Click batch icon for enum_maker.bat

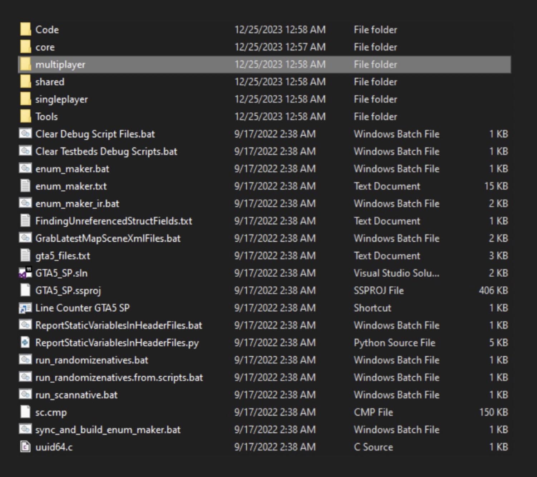point(25,168)
